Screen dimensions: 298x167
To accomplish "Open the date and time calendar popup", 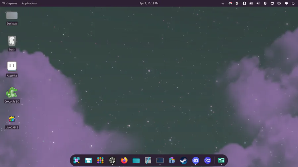I will click(x=149, y=3).
